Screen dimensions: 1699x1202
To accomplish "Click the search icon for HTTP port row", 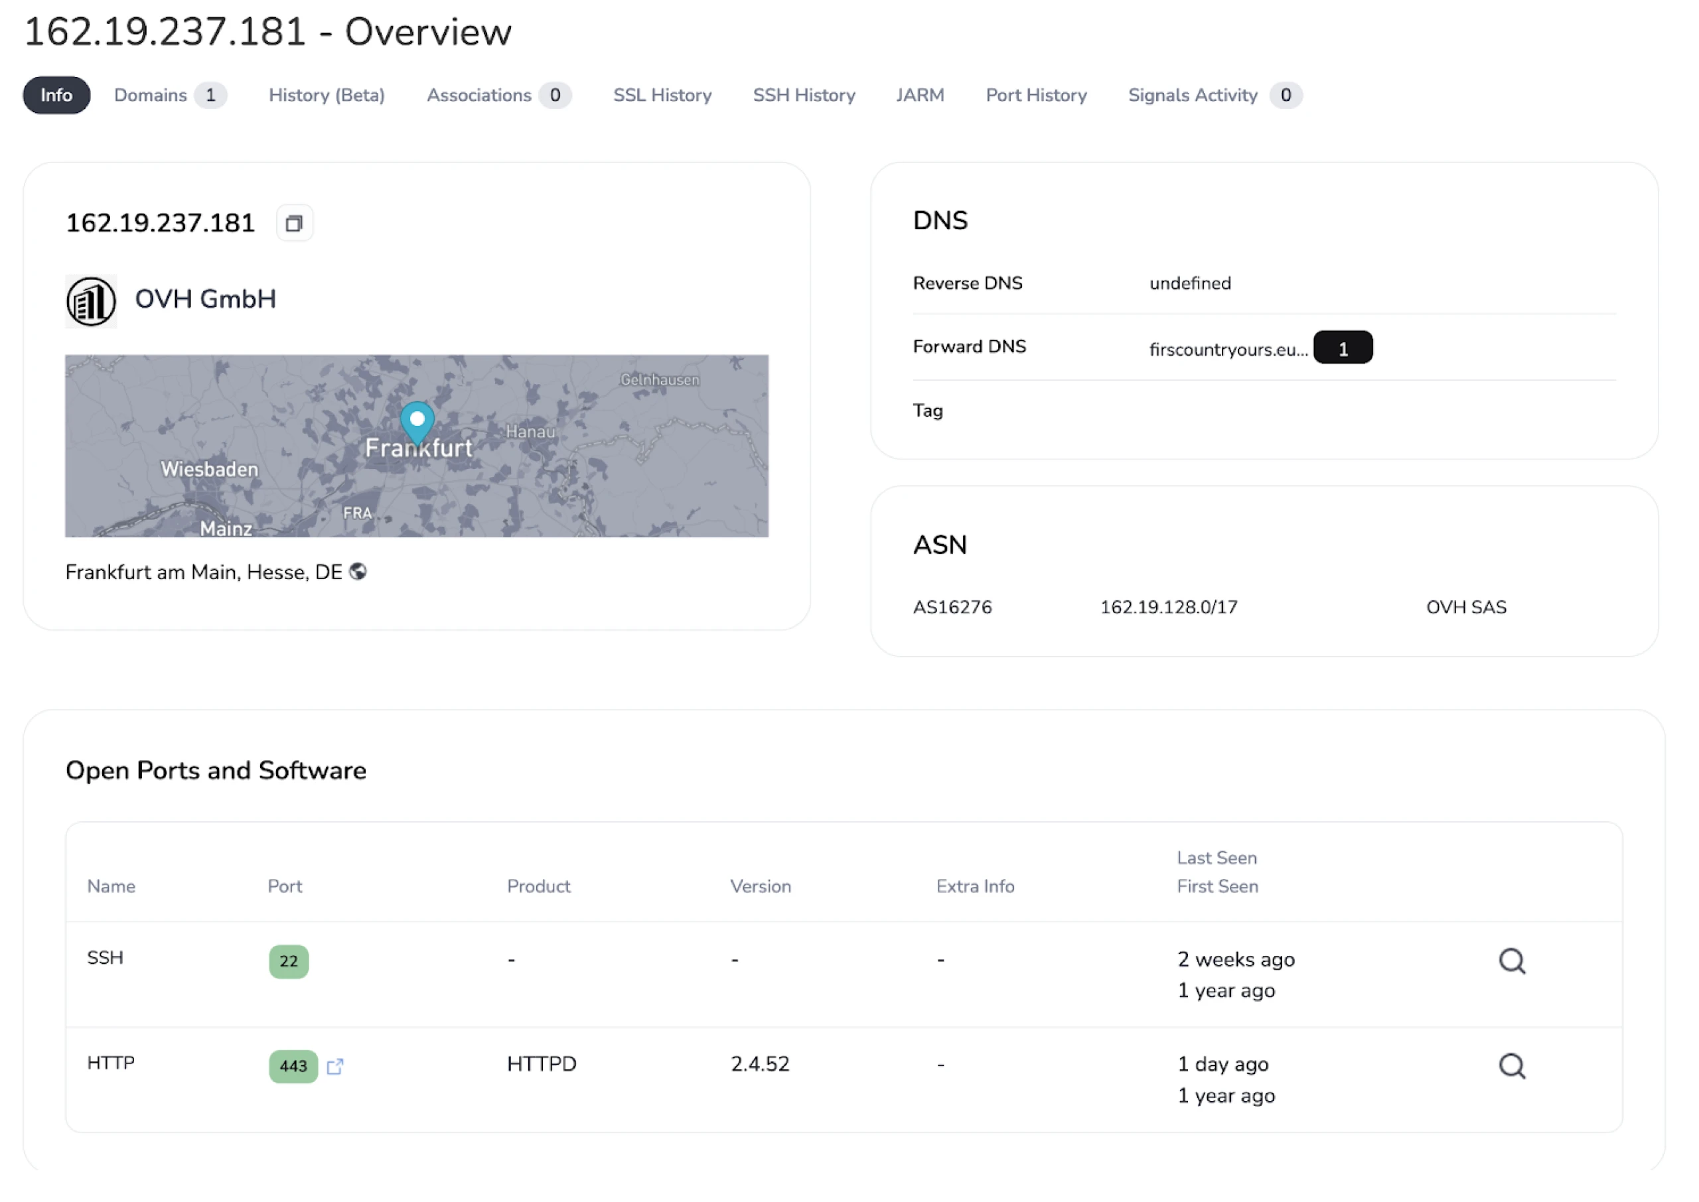I will [x=1513, y=1067].
